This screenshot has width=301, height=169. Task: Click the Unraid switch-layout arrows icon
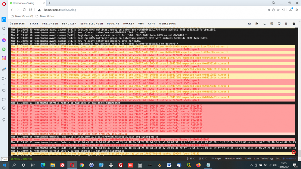(249, 24)
